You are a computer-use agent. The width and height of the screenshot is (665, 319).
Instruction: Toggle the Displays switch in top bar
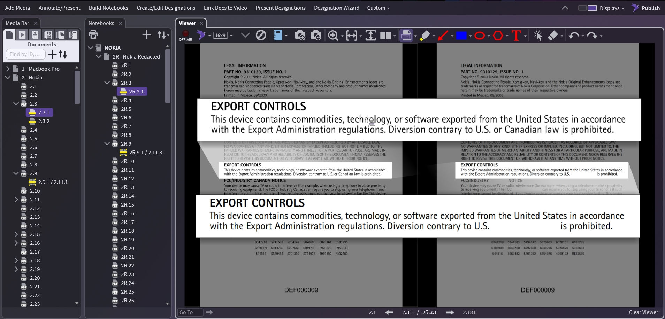587,8
